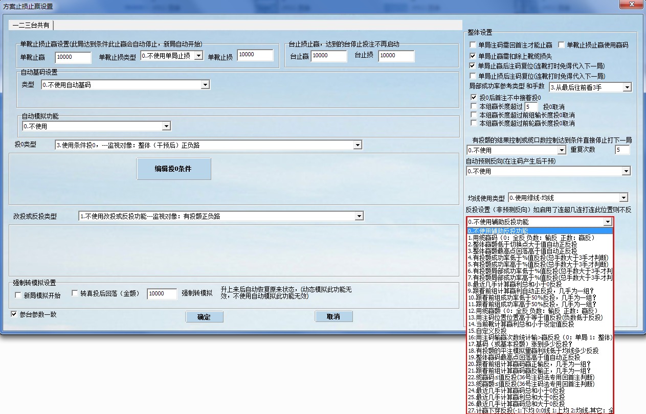Enable 单局注码需回首注才能止赢 checkbox

pyautogui.click(x=473, y=45)
